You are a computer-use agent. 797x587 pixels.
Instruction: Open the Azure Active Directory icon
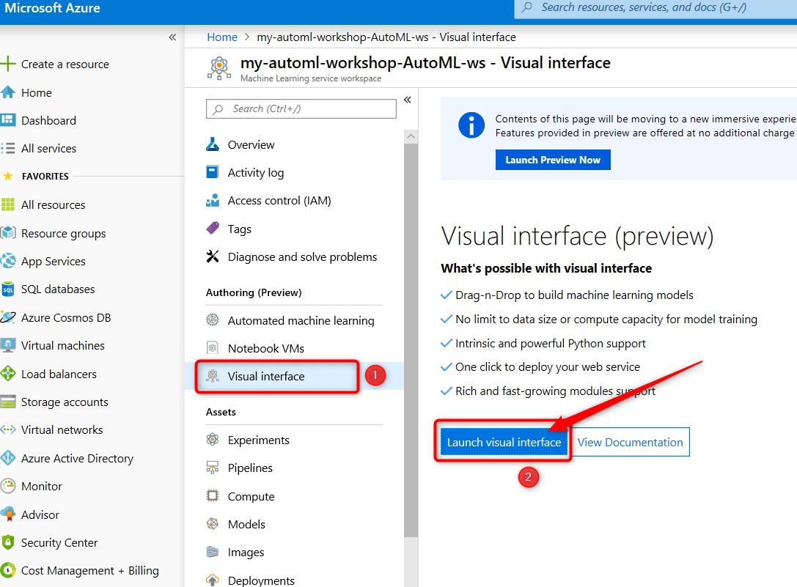click(x=7, y=459)
